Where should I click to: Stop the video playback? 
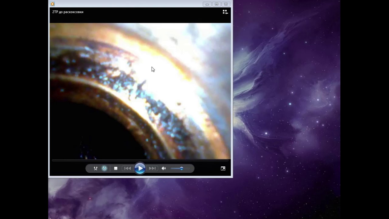[x=116, y=168]
